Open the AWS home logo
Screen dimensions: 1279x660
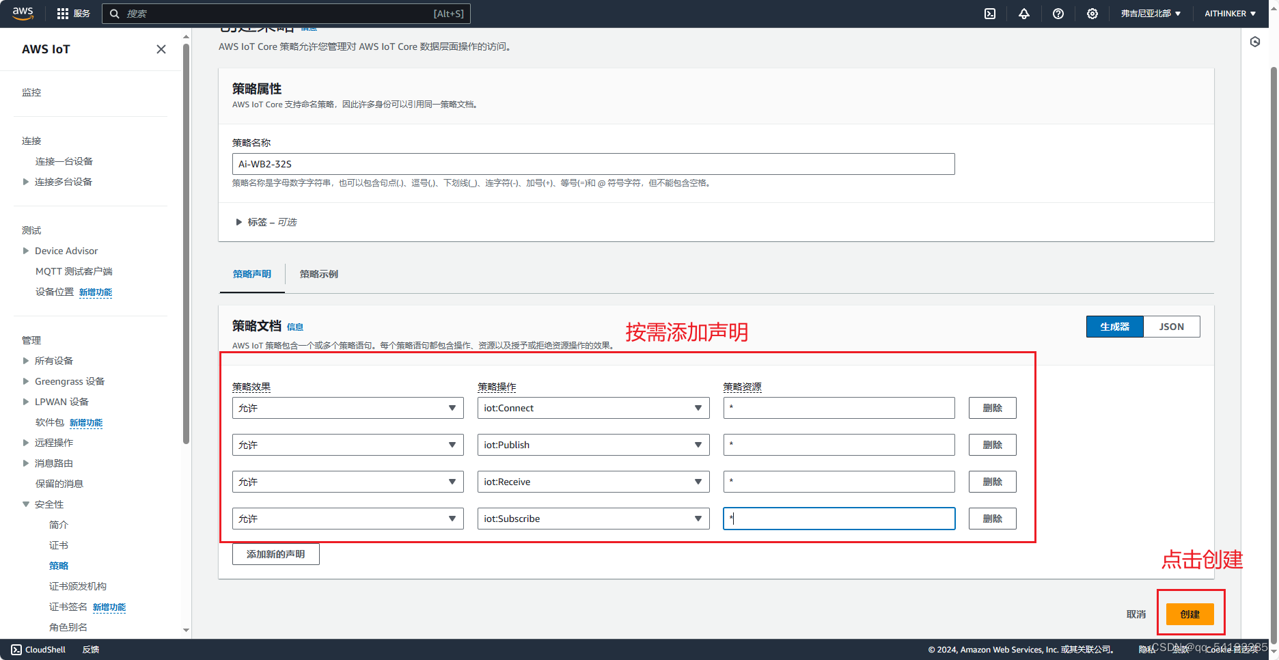click(x=23, y=13)
